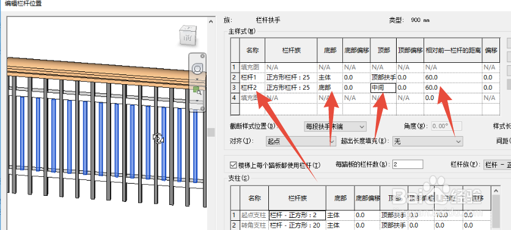
Task: Click the preview pane scrollbar thumb
Action: click(x=211, y=132)
